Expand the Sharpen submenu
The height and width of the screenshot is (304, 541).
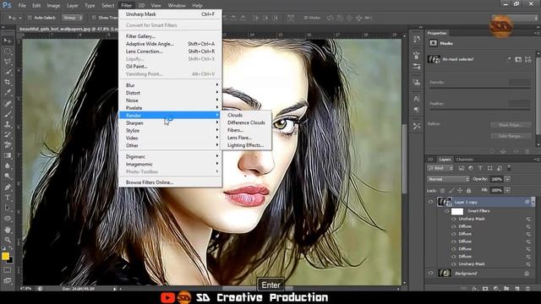(x=170, y=123)
